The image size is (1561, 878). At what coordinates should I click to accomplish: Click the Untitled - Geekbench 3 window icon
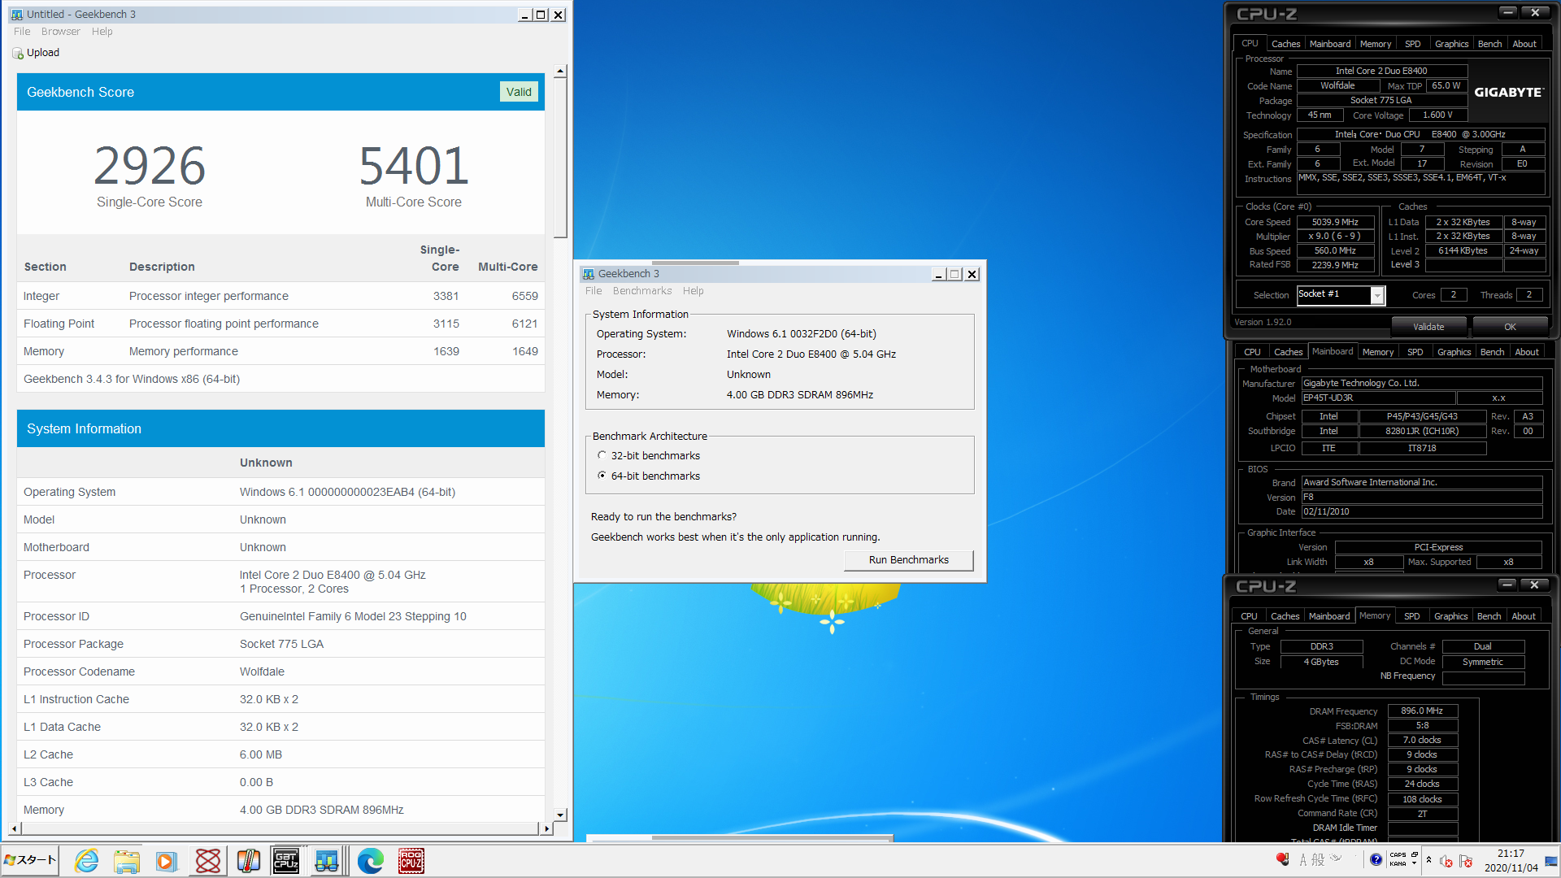point(17,15)
